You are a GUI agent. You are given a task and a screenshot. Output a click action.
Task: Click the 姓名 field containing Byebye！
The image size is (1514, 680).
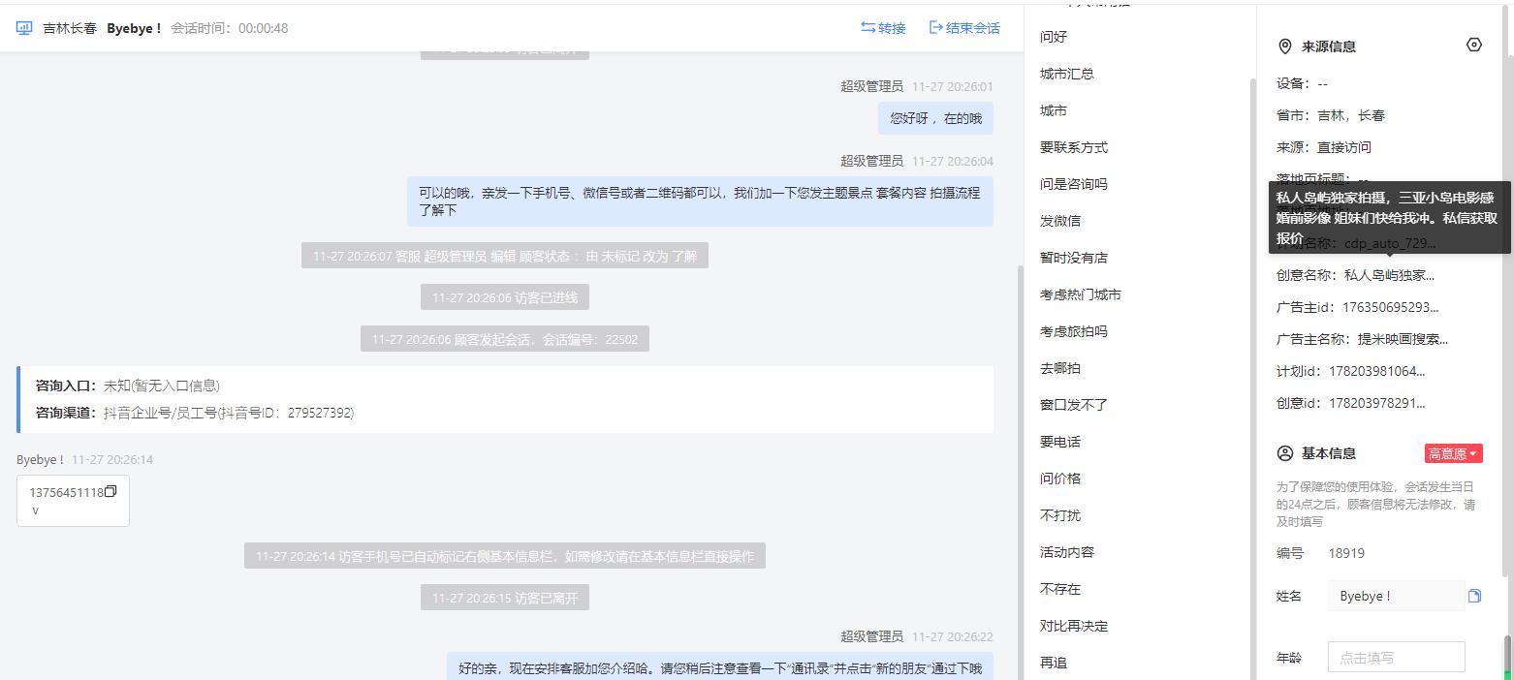click(1396, 596)
